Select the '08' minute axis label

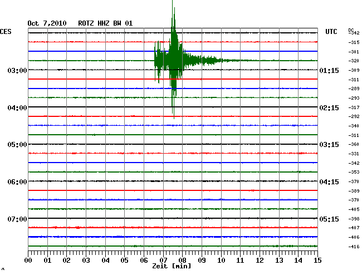pos(182,261)
